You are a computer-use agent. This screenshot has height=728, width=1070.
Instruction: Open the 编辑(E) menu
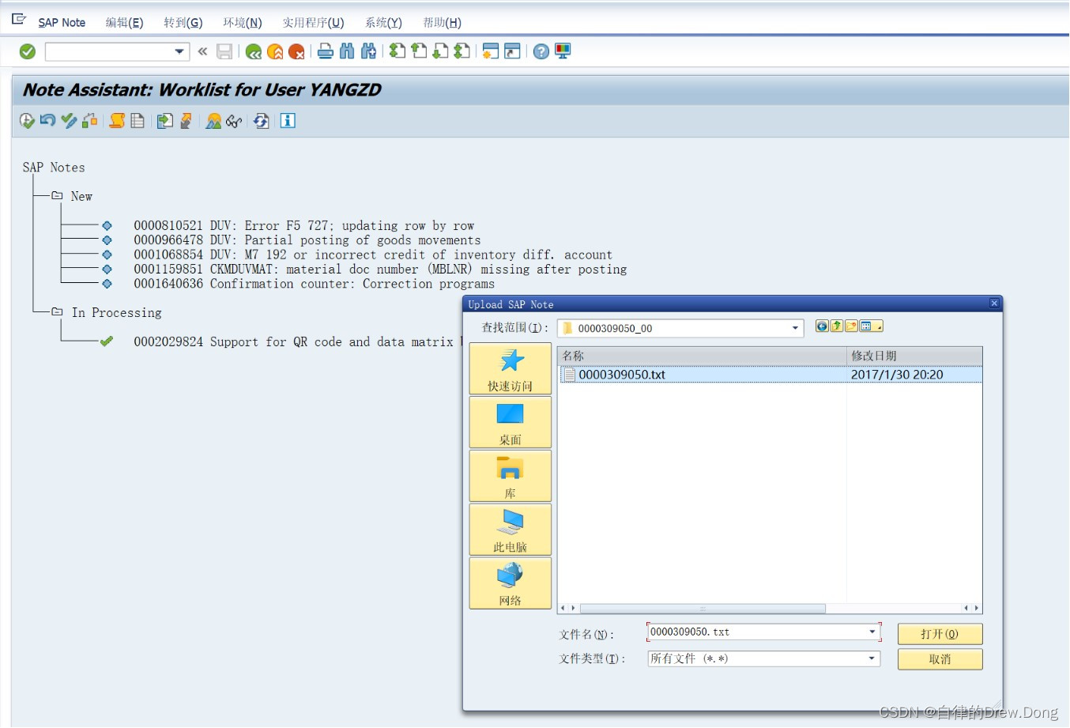click(x=125, y=22)
